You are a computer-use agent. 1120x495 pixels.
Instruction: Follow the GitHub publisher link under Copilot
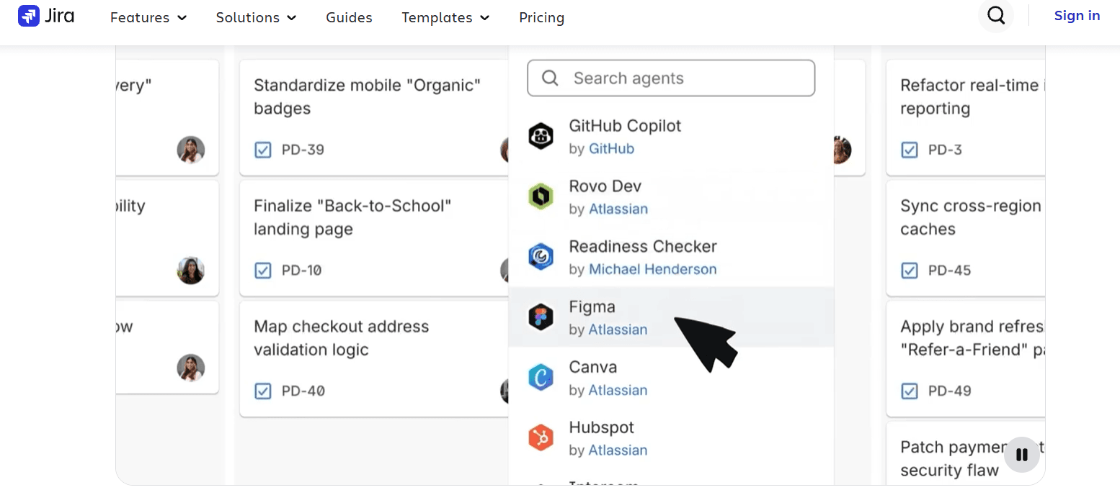point(612,149)
